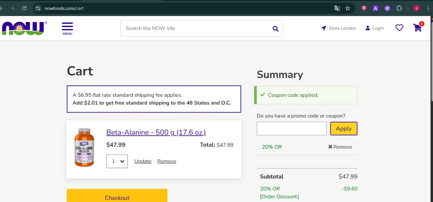Go back in browser history
433x202 pixels.
tap(1, 8)
